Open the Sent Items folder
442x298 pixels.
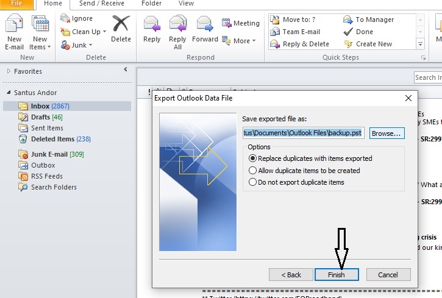pos(41,128)
